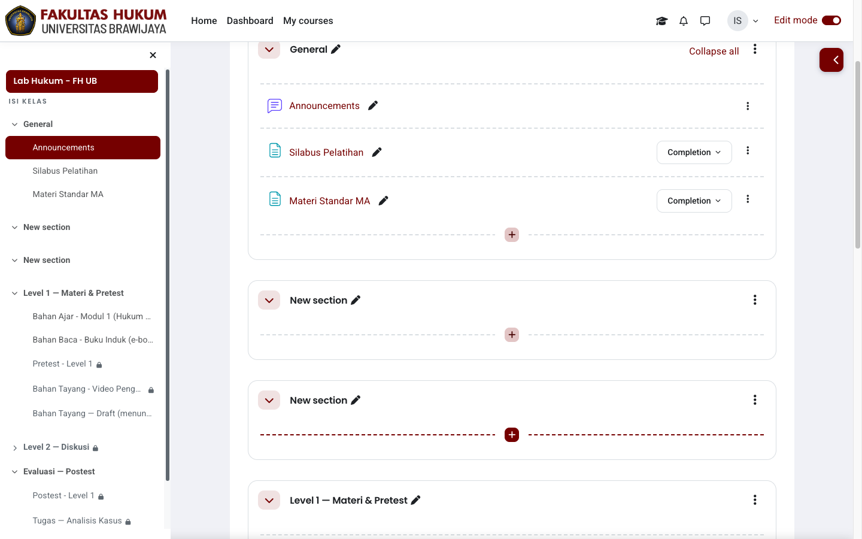Image resolution: width=862 pixels, height=539 pixels.
Task: Select Tugas — Analisis Kasus in sidebar
Action: (x=77, y=520)
